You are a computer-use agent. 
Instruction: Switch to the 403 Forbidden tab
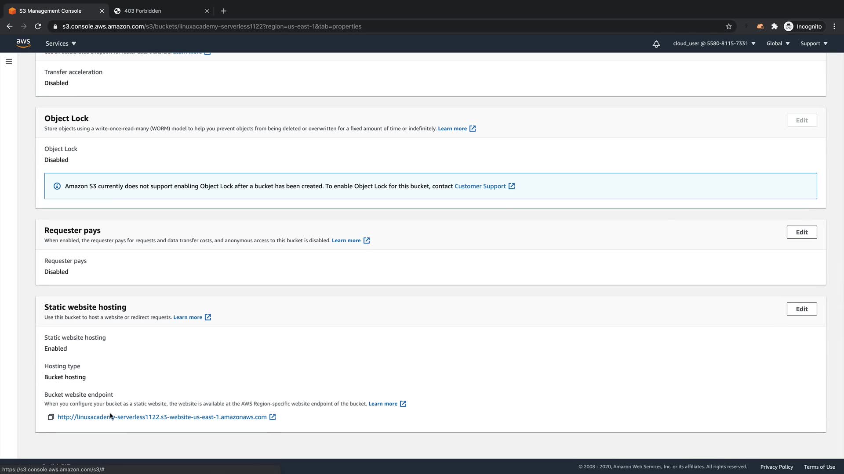(142, 11)
